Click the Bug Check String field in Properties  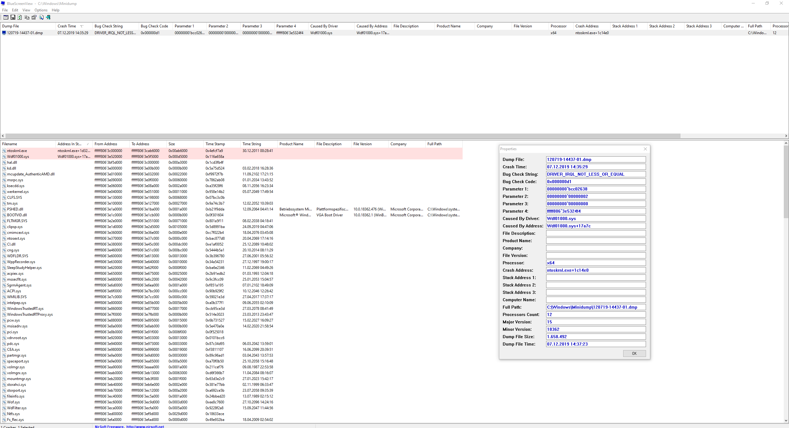pos(595,174)
